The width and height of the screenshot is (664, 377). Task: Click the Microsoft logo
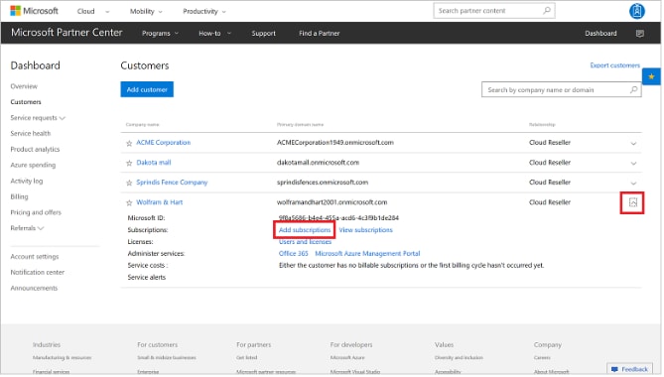[x=34, y=11]
